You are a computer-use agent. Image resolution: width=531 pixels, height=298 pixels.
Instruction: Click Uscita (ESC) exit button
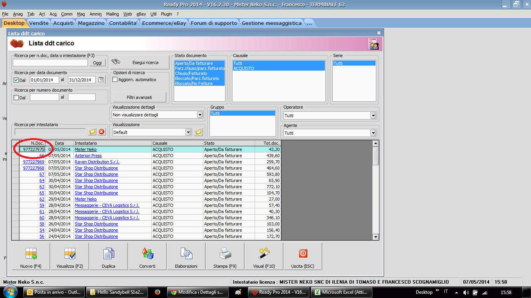303,256
